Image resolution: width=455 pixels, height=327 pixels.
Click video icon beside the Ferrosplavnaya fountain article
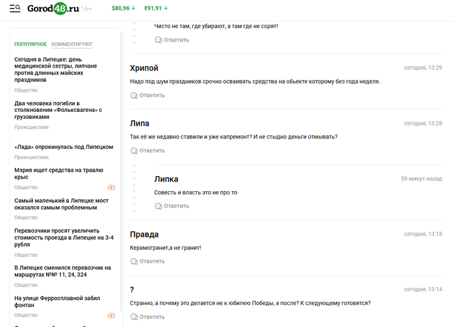pyautogui.click(x=111, y=315)
